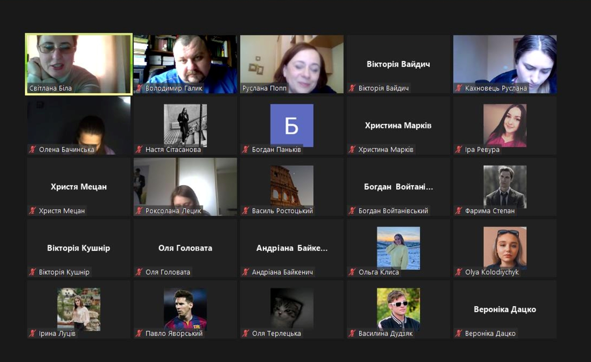Click Настя Сітасанова's black-and-white profile photo
This screenshot has width=591, height=362.
click(185, 125)
